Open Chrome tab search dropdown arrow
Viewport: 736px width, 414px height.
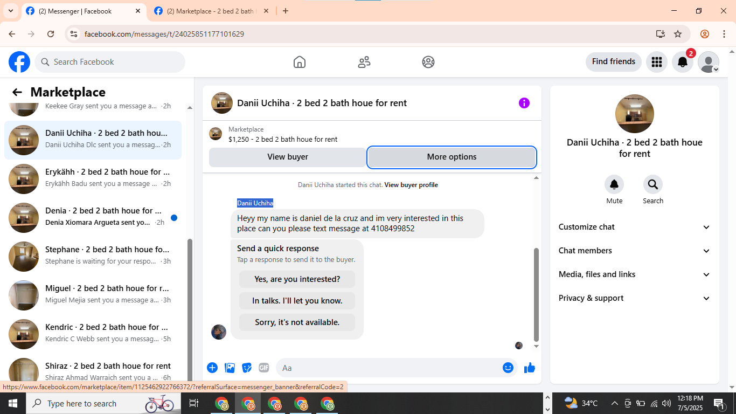tap(11, 11)
